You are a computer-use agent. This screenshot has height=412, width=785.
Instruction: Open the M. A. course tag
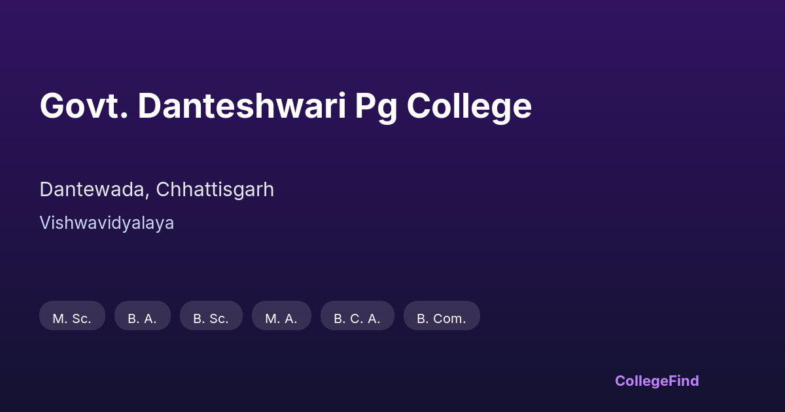(x=281, y=316)
